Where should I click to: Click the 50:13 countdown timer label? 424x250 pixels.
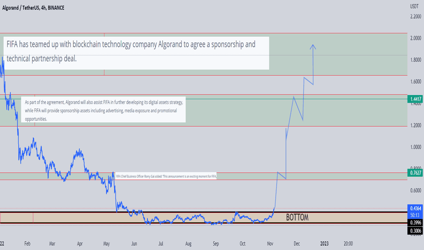point(415,215)
